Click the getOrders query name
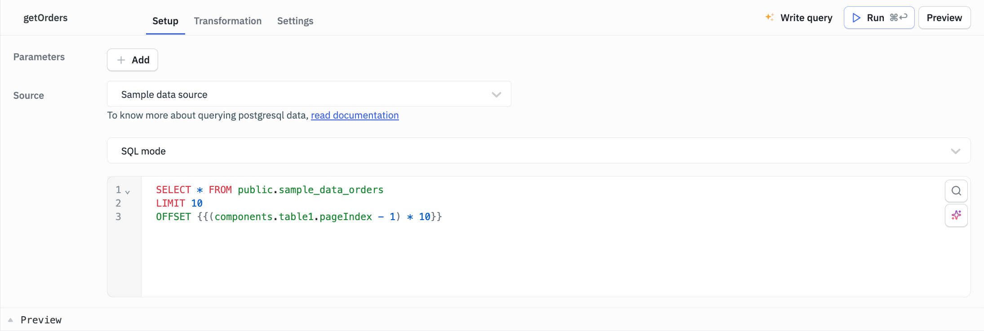 45,18
